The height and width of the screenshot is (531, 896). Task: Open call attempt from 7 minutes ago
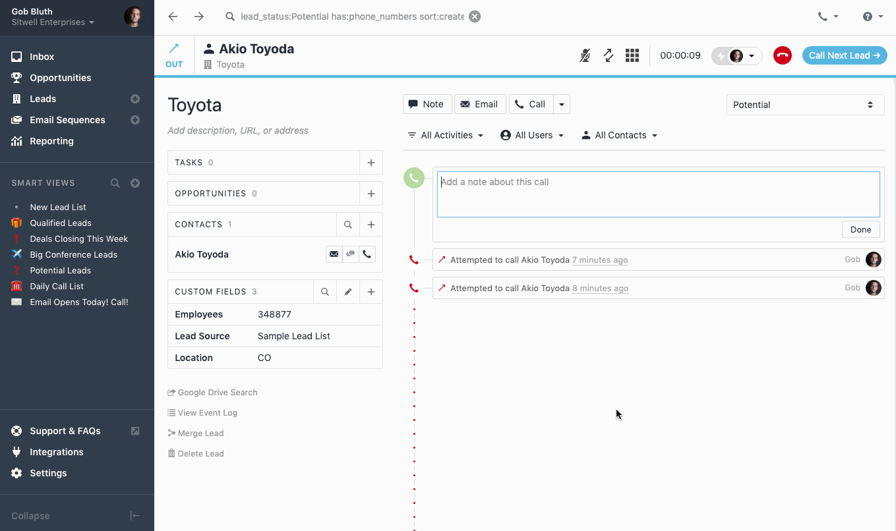[658, 260]
